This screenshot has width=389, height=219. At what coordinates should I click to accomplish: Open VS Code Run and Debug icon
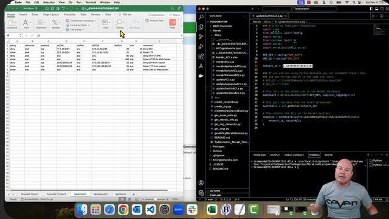201,46
